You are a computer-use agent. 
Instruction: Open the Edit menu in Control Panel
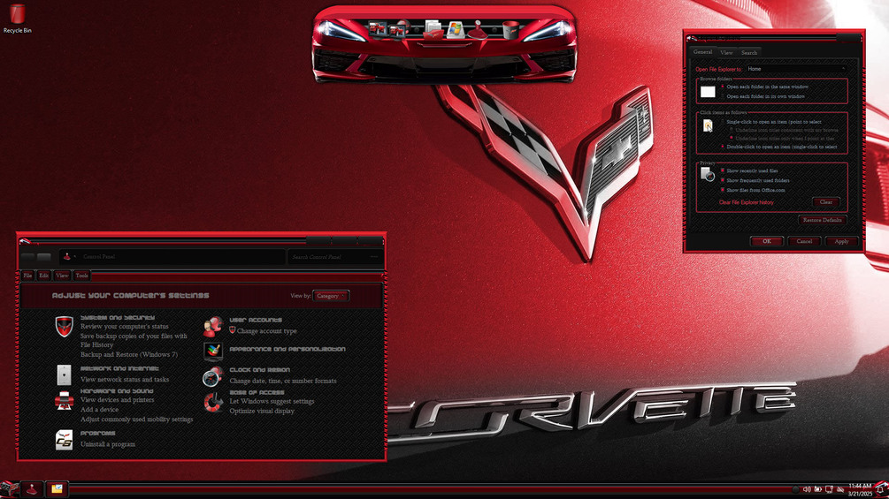43,276
